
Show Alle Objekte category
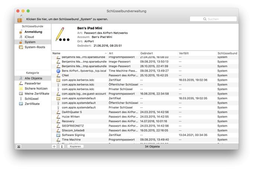pos(33,78)
